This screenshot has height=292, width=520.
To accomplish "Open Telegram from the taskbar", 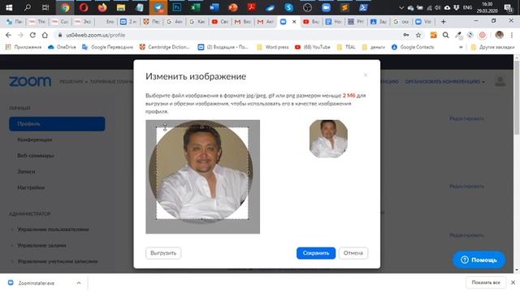I will pyautogui.click(x=158, y=7).
